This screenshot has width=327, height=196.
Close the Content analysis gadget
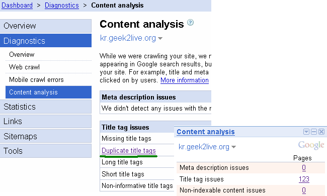321,132
